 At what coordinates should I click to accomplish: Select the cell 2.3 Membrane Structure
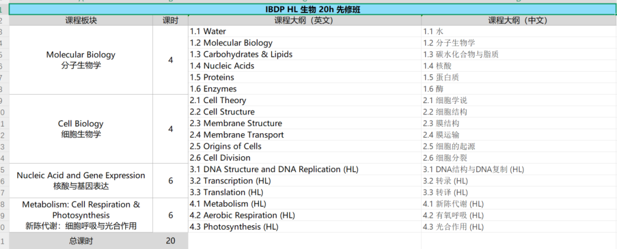[x=305, y=123]
